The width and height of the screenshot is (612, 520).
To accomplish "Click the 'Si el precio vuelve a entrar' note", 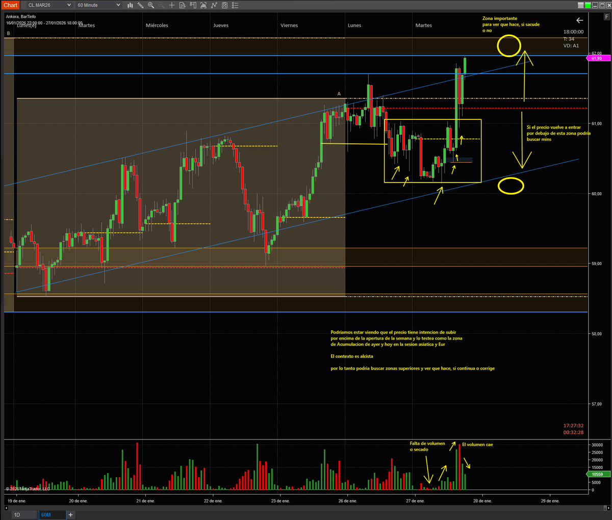I will pos(558,133).
